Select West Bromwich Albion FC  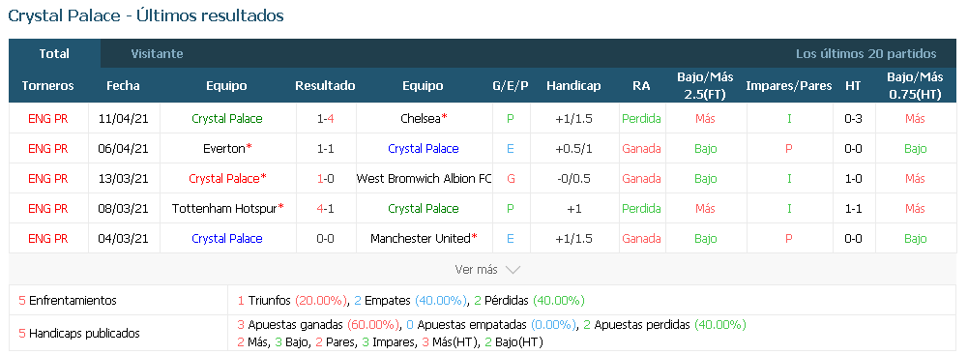pyautogui.click(x=425, y=179)
